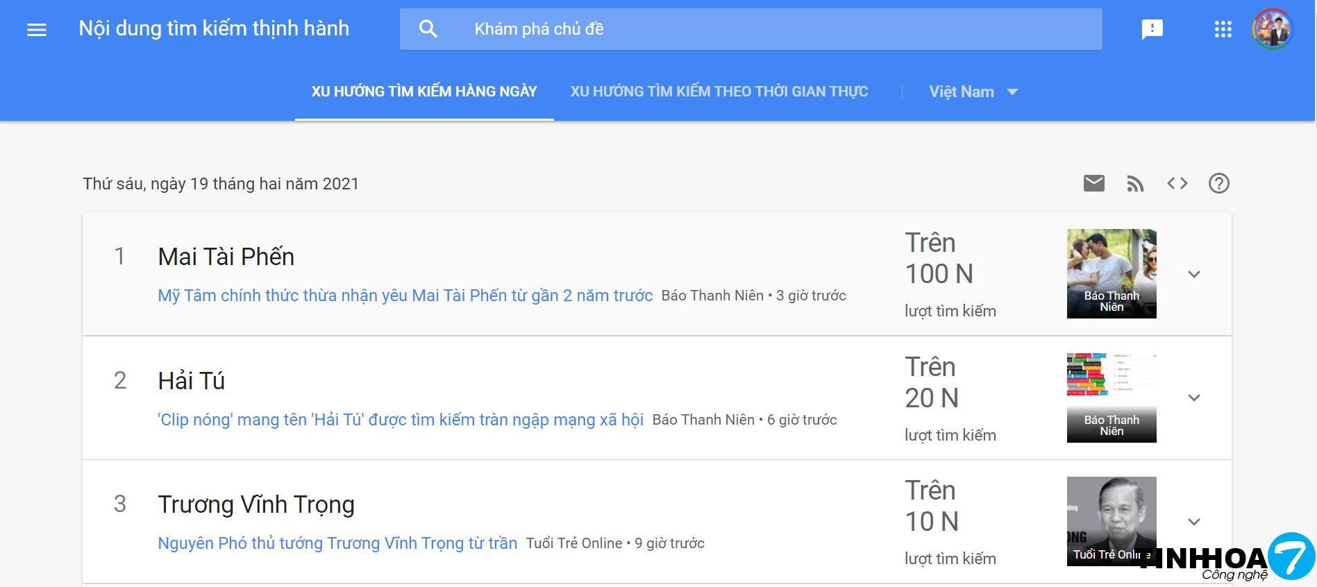This screenshot has height=587, width=1317.
Task: Open the hamburger main menu
Action: (x=37, y=29)
